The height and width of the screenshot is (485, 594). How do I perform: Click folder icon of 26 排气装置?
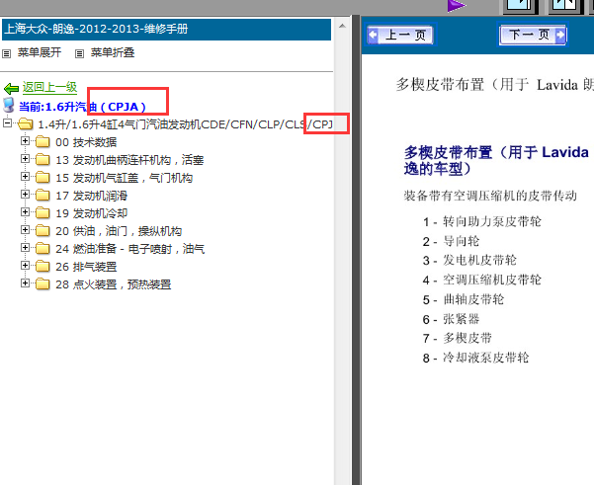(42, 266)
